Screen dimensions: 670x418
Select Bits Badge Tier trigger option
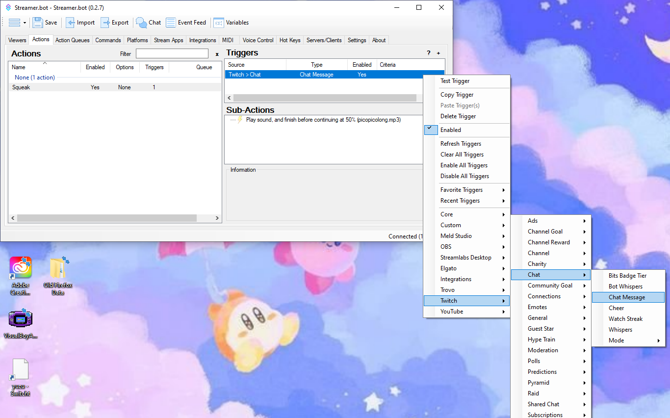point(628,276)
